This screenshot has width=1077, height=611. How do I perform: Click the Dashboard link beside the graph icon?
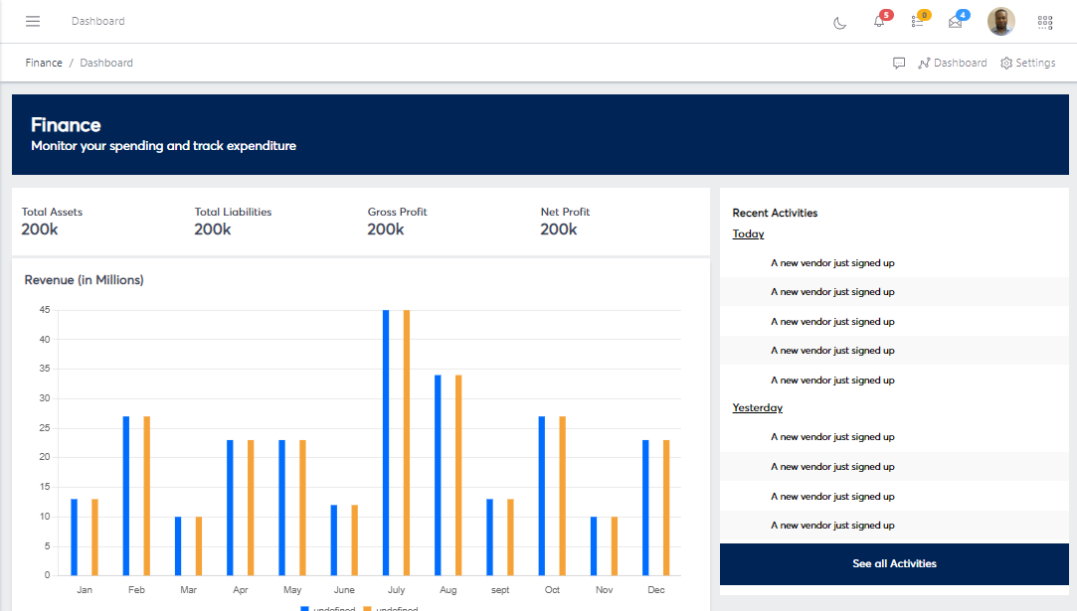960,63
